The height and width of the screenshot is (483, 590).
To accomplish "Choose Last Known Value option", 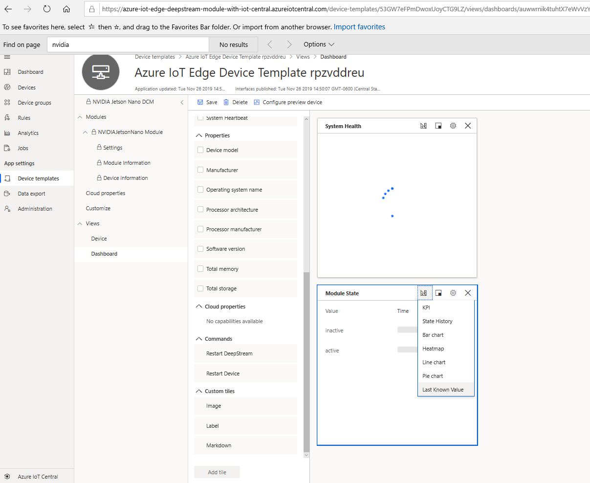I will [446, 390].
